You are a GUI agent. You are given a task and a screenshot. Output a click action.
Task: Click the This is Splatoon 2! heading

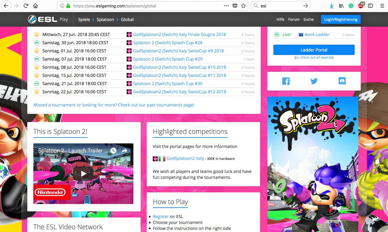(x=60, y=131)
